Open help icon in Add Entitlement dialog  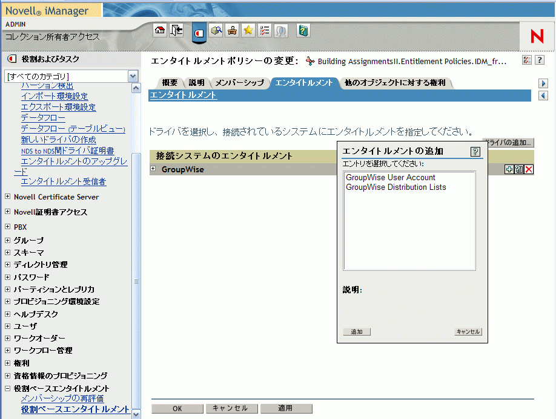[x=475, y=152]
